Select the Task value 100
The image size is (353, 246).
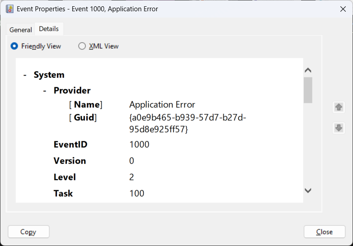137,193
